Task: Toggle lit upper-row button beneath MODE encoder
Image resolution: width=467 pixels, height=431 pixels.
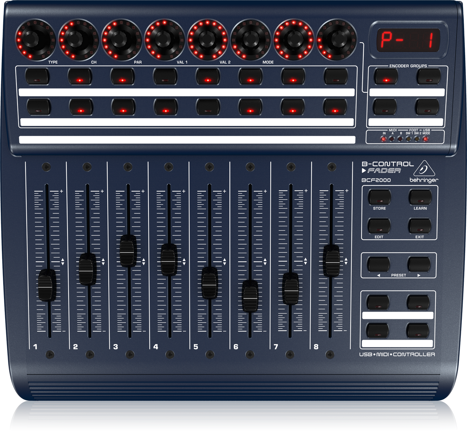Action: point(250,77)
